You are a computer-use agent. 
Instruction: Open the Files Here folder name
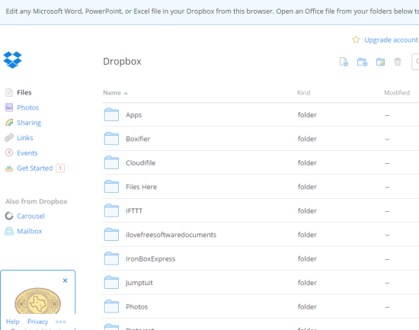coord(141,187)
